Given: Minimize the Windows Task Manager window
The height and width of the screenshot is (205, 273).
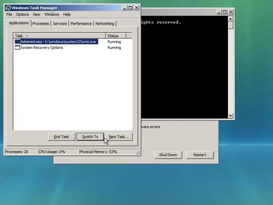Looking at the screenshot, I should [x=125, y=8].
